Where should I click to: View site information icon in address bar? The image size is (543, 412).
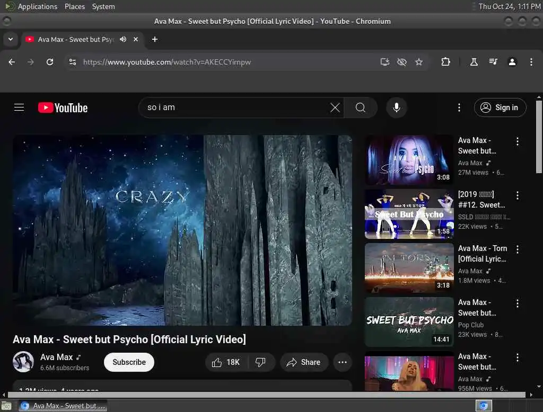click(72, 62)
